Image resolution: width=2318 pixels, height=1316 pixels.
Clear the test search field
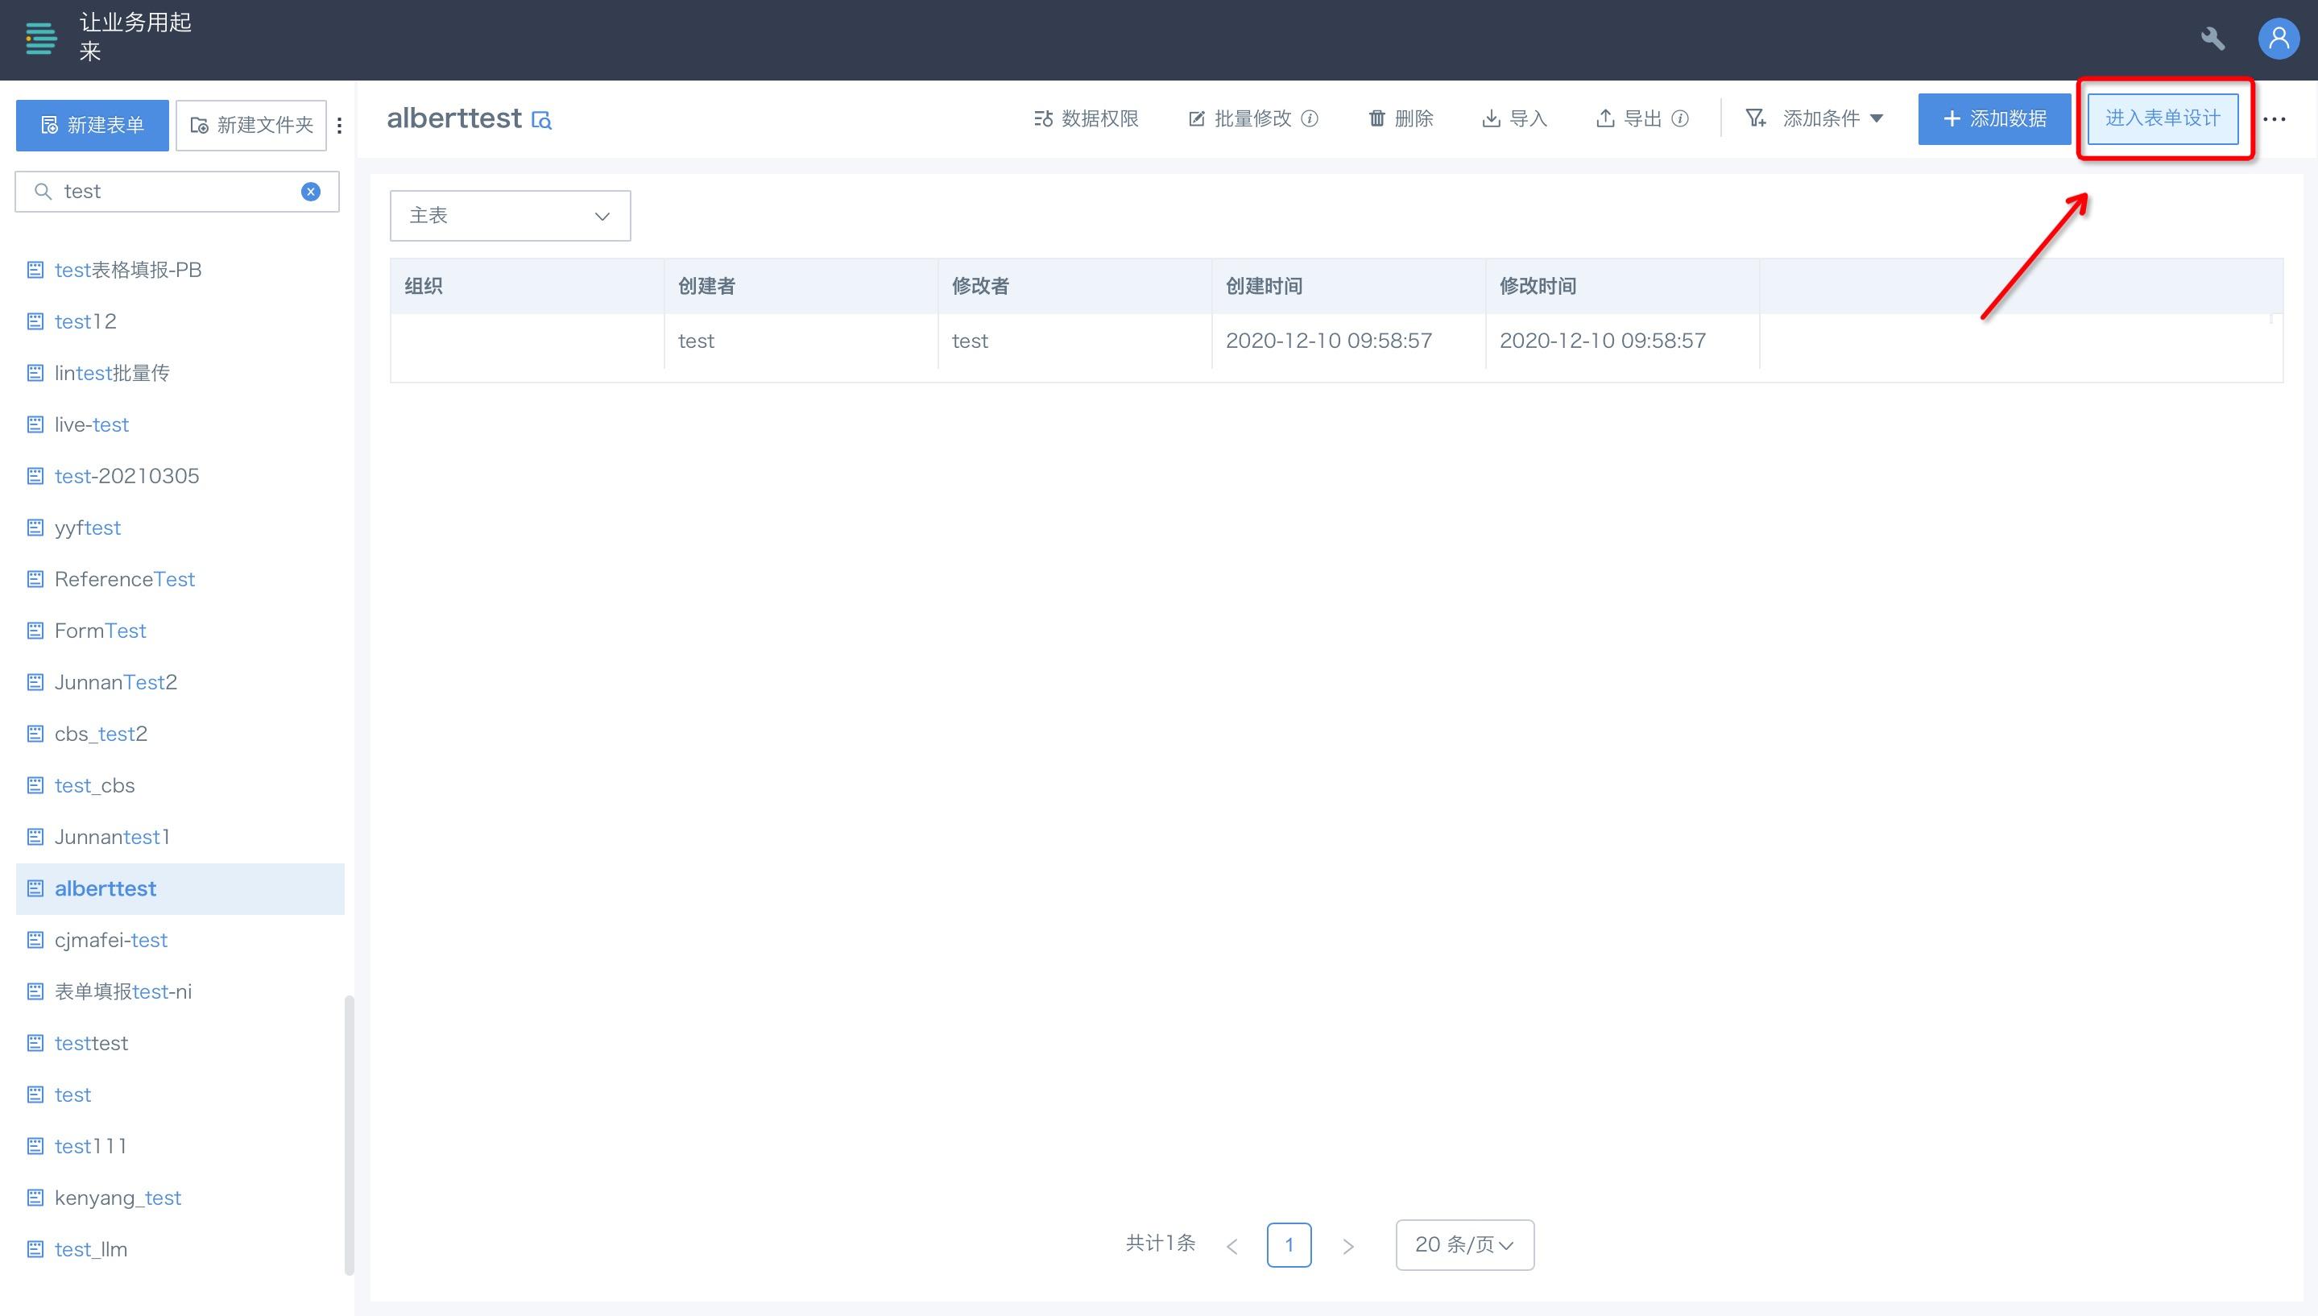(310, 192)
